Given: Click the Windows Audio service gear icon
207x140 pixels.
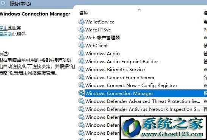Looking at the screenshot, I should click(x=81, y=53).
